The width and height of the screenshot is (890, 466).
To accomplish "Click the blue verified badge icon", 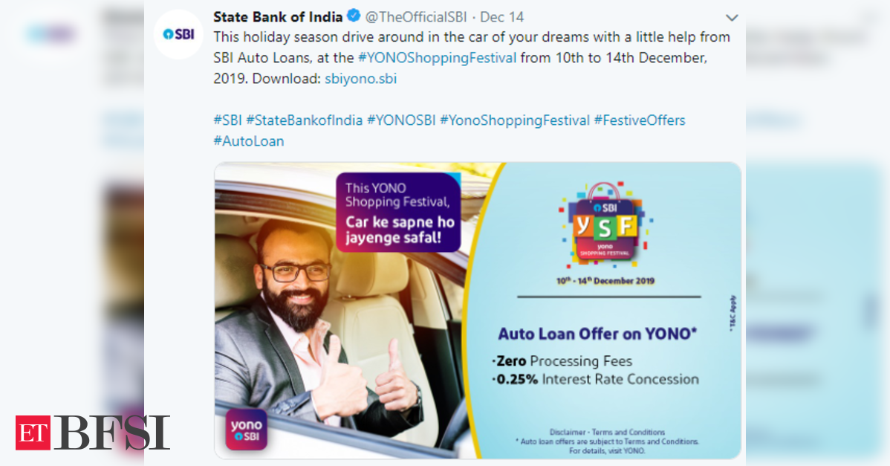I will tap(354, 16).
